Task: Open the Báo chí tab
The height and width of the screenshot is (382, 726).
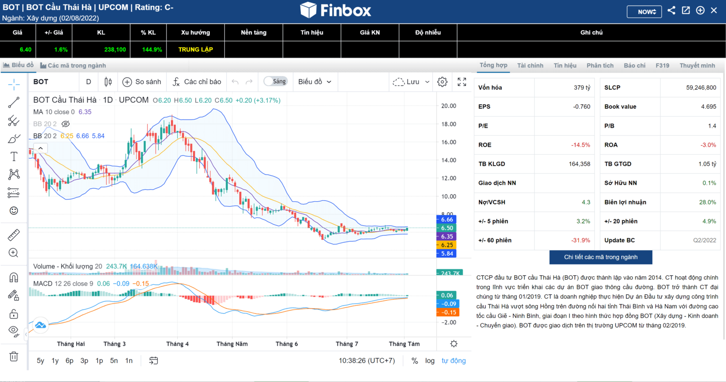Action: pyautogui.click(x=634, y=66)
